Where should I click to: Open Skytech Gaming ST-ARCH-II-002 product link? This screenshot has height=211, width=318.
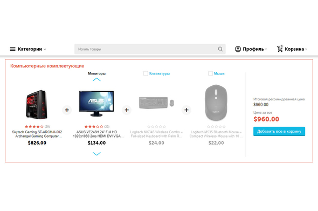(x=37, y=134)
